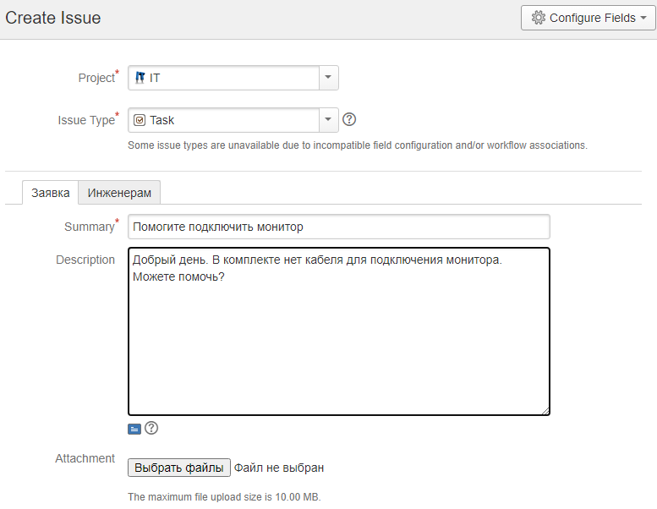Click into the Summary text field
The width and height of the screenshot is (657, 509).
338,227
